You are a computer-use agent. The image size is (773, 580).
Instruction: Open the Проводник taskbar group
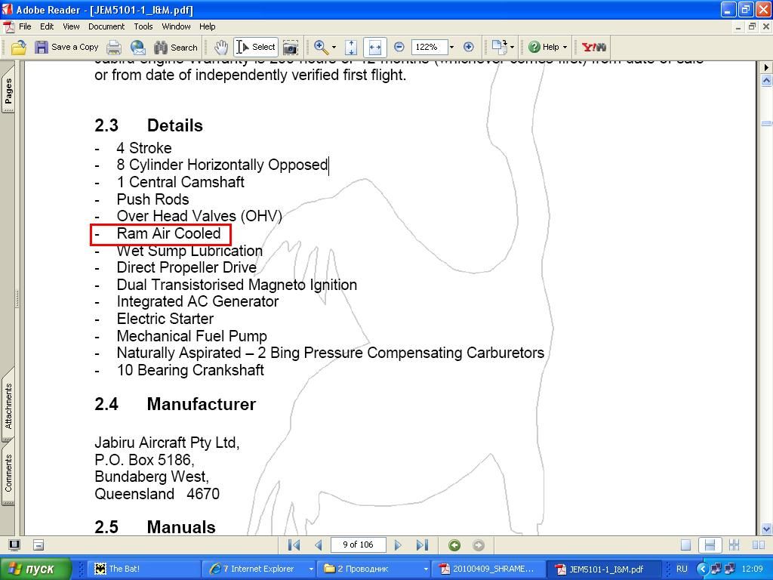pyautogui.click(x=376, y=569)
